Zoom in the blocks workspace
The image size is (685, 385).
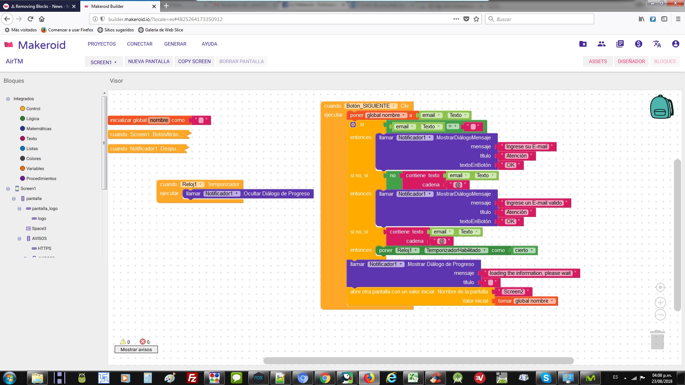click(660, 303)
